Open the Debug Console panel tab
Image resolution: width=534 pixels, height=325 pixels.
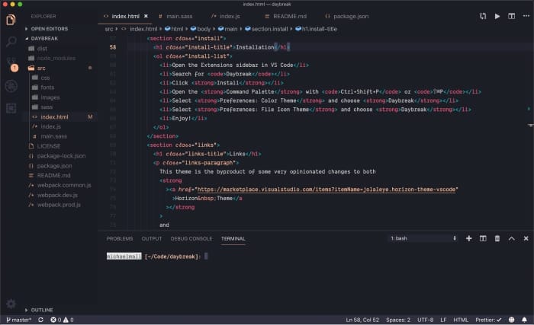pos(191,239)
